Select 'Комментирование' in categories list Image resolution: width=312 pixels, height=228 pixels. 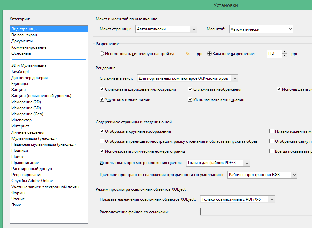coord(49,47)
